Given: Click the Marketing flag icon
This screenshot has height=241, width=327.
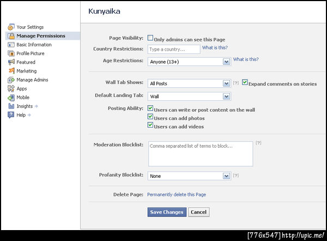Looking at the screenshot, I should coord(11,71).
